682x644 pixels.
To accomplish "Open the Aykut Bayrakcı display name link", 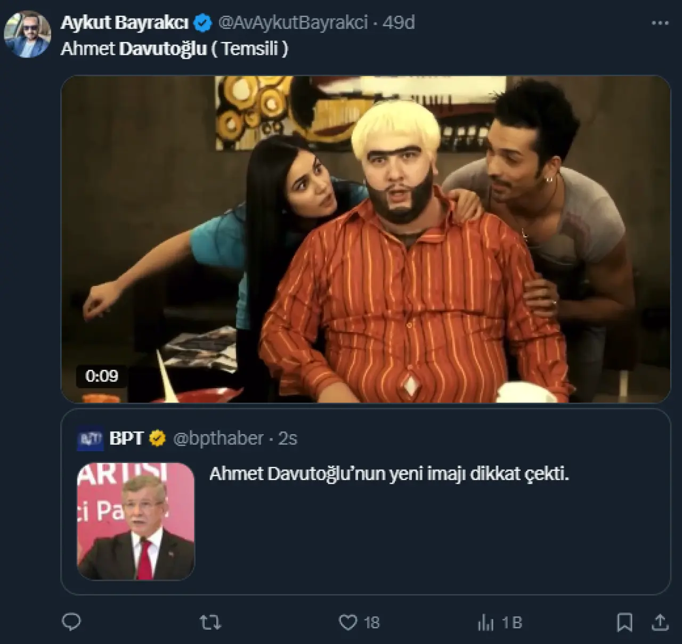I will (x=125, y=23).
